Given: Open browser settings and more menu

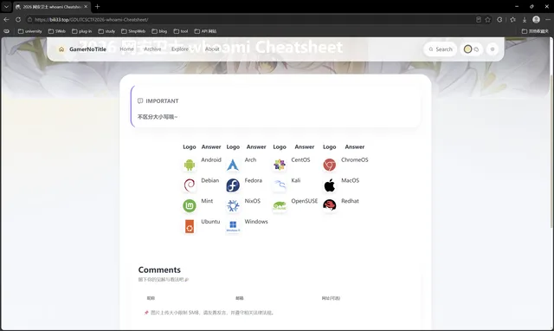Looking at the screenshot, I should (548, 19).
